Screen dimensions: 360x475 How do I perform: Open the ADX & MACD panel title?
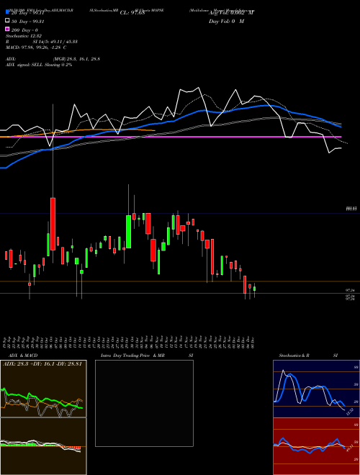click(23, 356)
